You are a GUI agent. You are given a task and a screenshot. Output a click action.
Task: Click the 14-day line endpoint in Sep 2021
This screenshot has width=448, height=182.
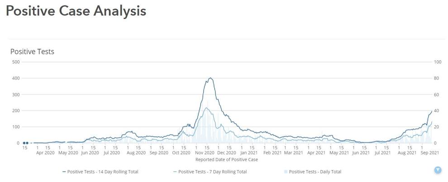click(432, 111)
